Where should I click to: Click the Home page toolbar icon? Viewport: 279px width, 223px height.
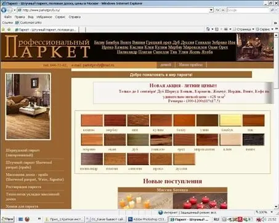pyautogui.click(x=208, y=29)
